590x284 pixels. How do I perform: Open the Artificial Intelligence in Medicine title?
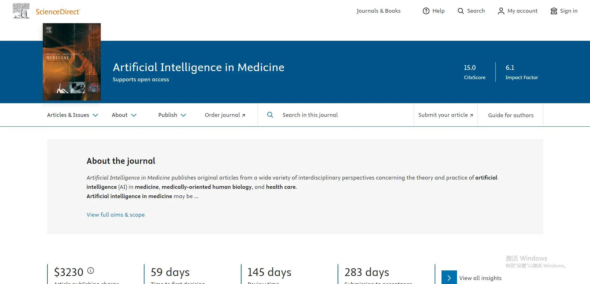(198, 67)
